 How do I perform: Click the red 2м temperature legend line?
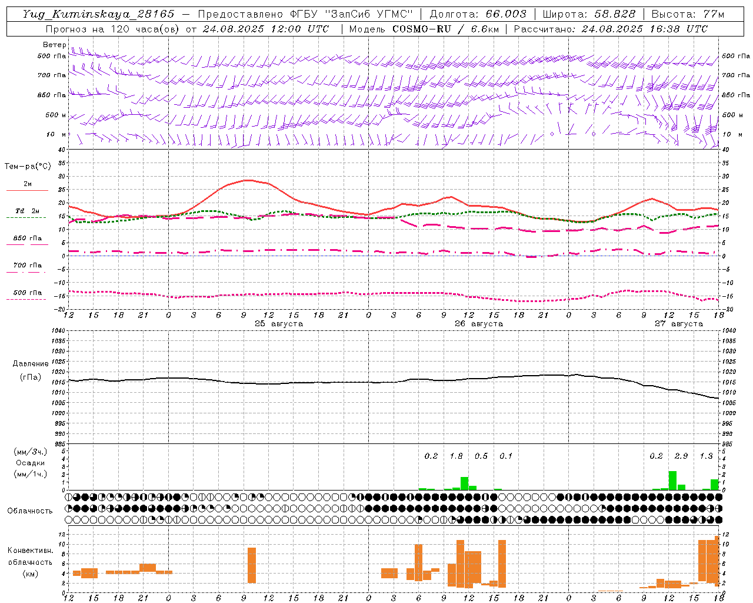(27, 191)
